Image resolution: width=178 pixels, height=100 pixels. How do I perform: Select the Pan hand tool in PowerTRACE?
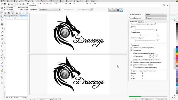click(122, 10)
